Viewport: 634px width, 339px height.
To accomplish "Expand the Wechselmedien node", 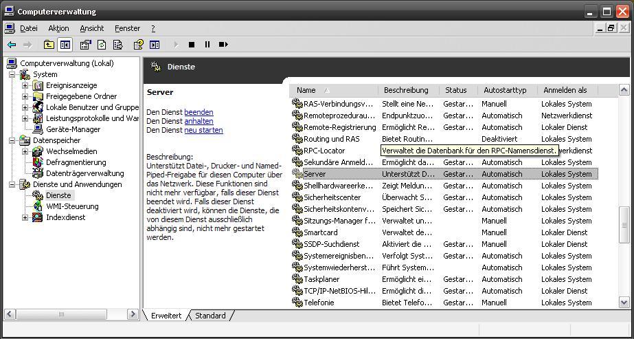I will click(x=25, y=151).
